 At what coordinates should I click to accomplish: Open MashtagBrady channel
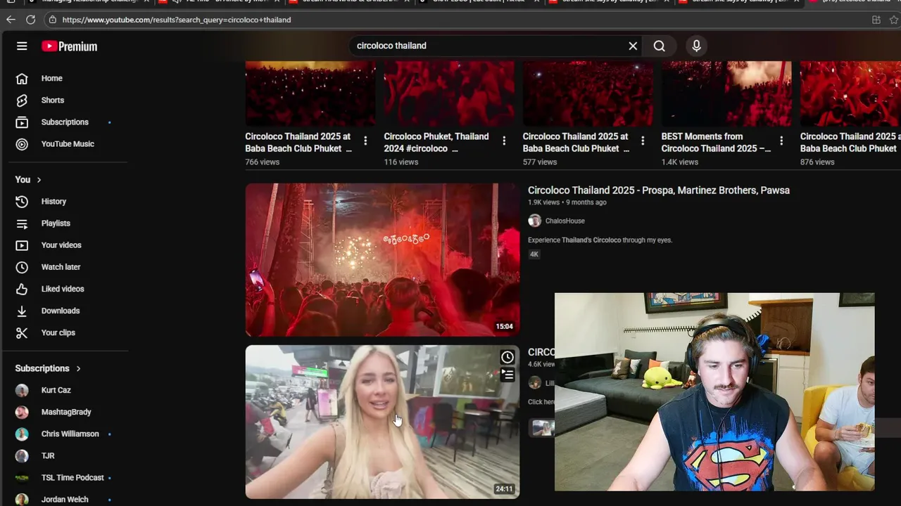(x=65, y=412)
